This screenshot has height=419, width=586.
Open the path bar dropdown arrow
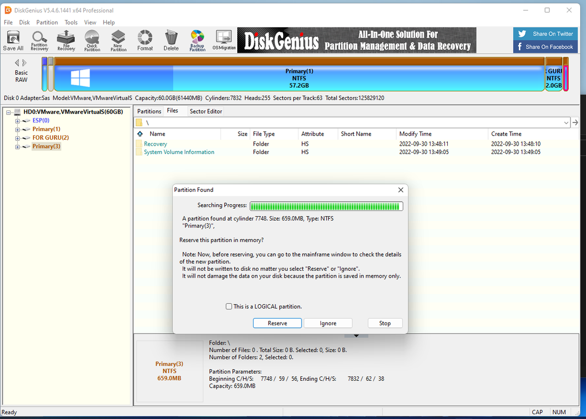point(566,123)
